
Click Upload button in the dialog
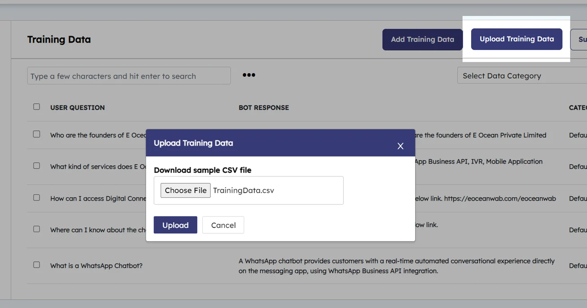click(x=175, y=225)
